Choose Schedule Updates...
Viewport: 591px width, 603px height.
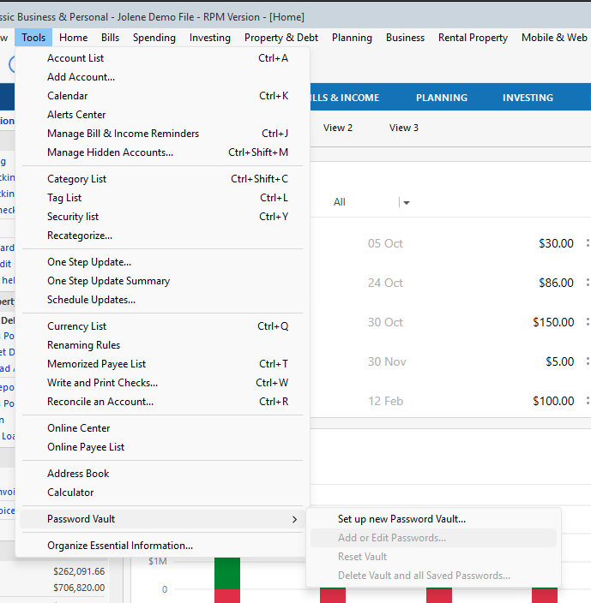162,300
